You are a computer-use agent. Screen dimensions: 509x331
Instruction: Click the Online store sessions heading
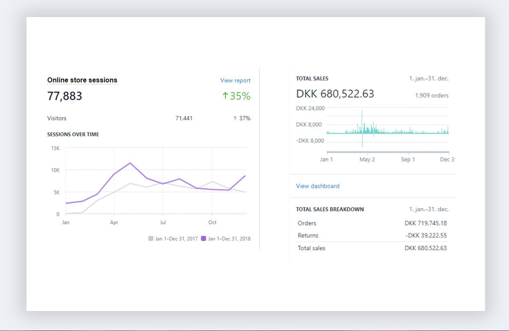tap(82, 80)
